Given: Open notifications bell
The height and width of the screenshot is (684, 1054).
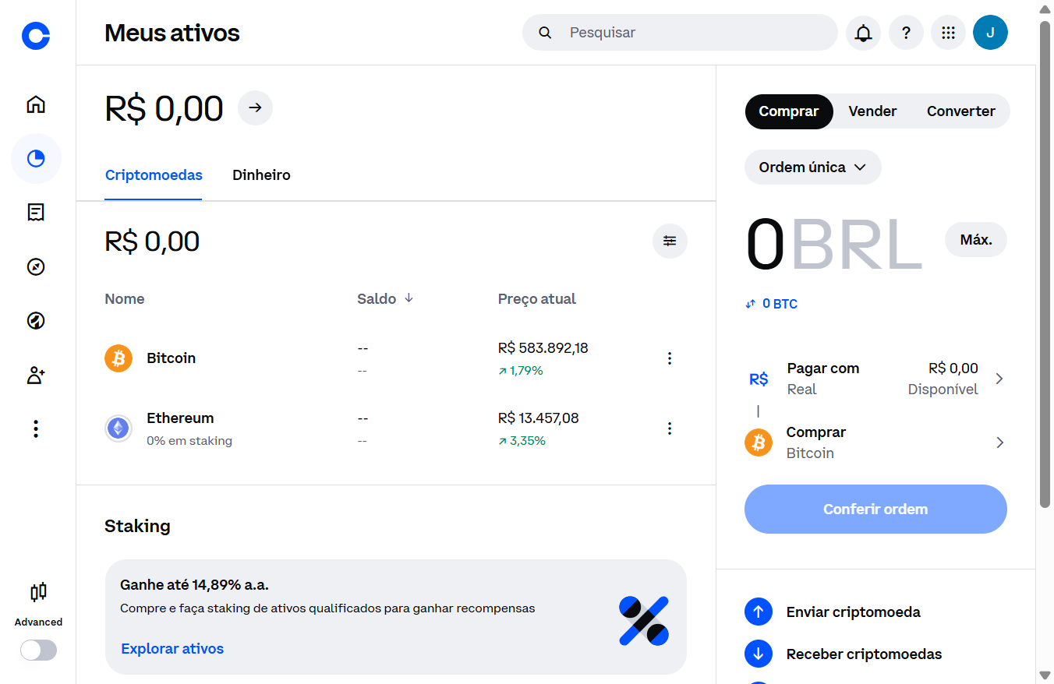Looking at the screenshot, I should (x=864, y=33).
